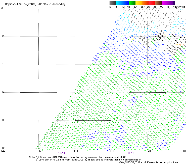Click the '25' label under the color bar
The width and height of the screenshot is (186, 164).
tap(142, 7)
